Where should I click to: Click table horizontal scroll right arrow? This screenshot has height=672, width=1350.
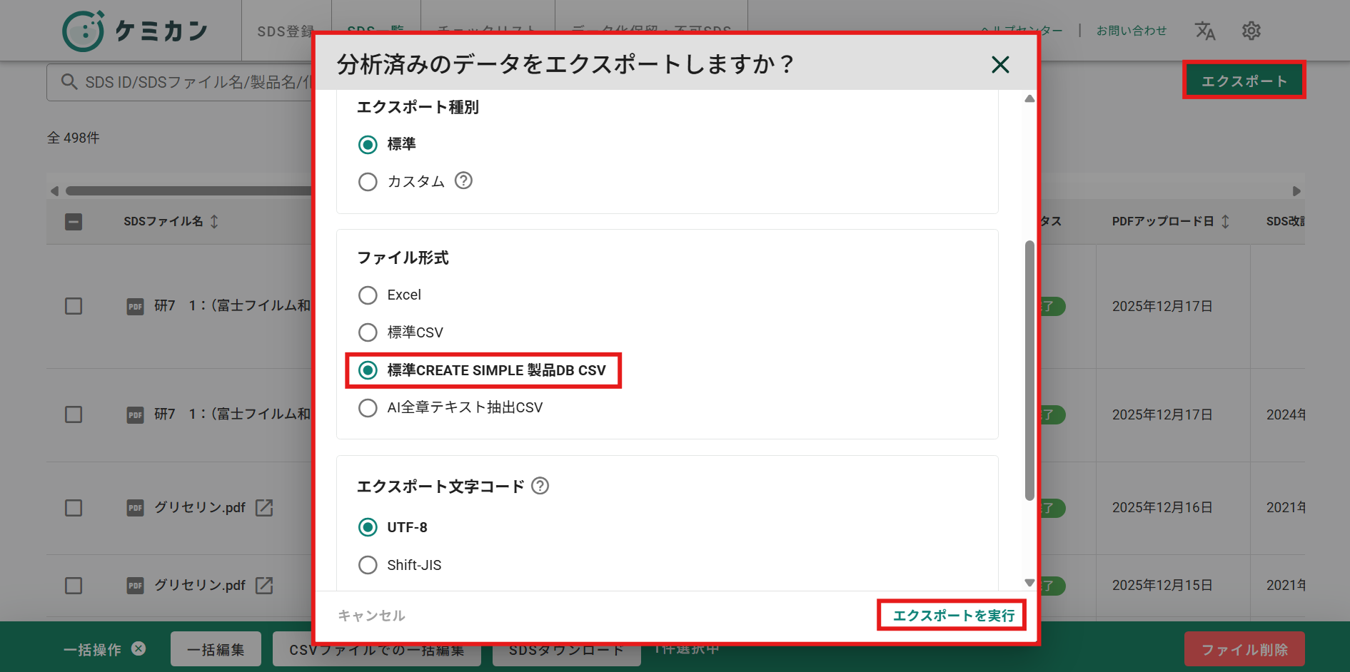point(1296,191)
